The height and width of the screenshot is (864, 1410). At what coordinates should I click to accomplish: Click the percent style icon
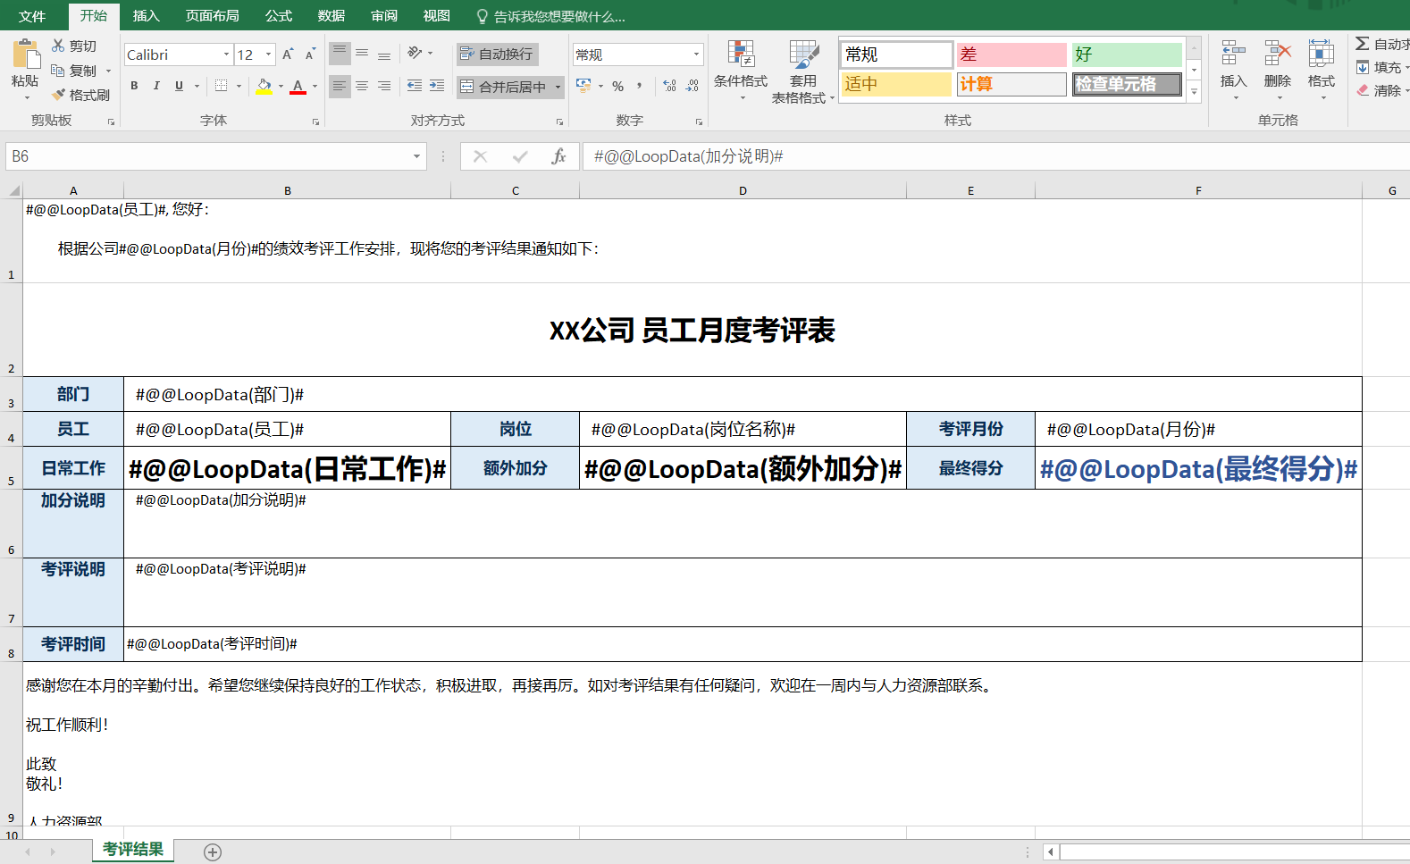[x=617, y=87]
